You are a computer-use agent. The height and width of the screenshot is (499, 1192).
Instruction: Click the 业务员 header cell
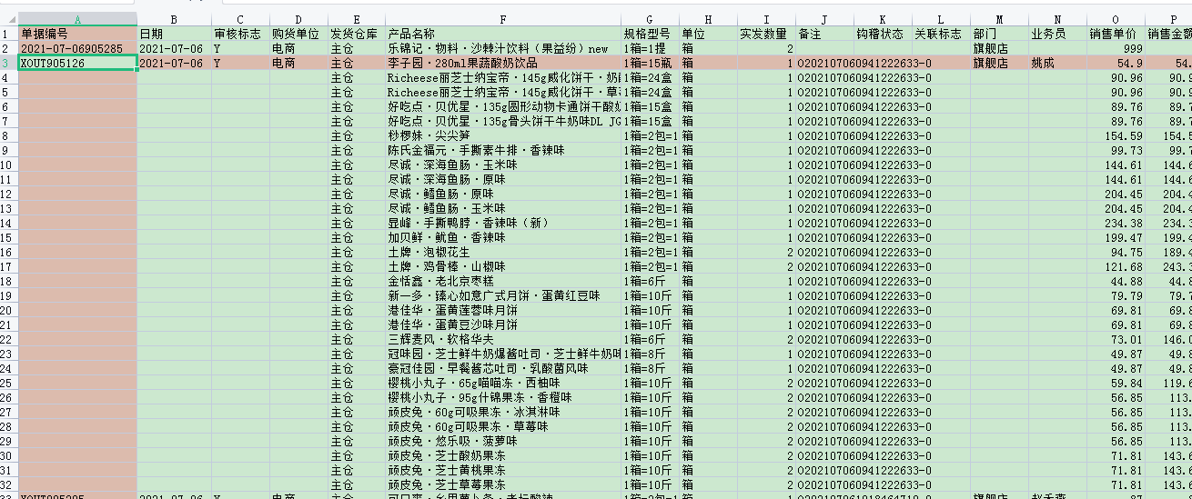tap(1058, 34)
